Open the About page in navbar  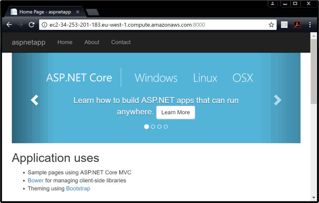point(92,42)
